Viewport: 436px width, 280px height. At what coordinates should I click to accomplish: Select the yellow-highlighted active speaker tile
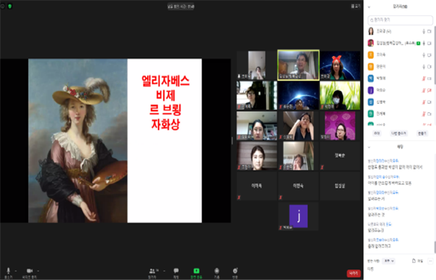click(299, 65)
